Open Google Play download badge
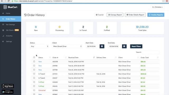Screen dimensions: 169x95 (8, 92)
